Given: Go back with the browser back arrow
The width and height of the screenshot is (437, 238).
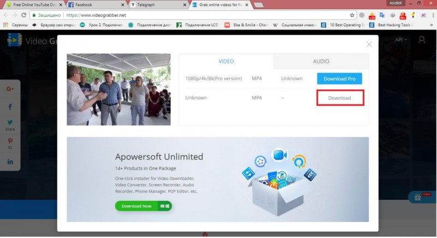Looking at the screenshot, I should click(6, 15).
